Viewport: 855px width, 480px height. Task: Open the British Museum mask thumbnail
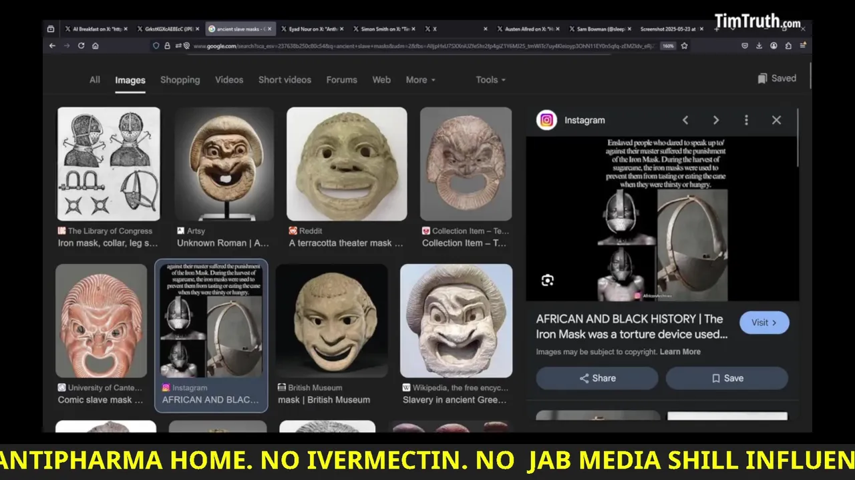[331, 321]
